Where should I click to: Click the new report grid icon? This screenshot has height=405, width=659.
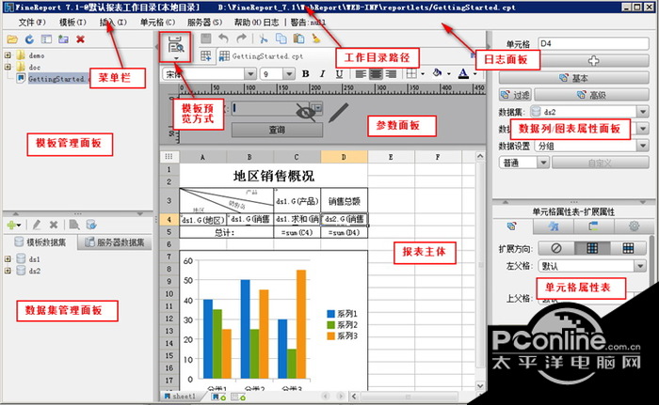[206, 56]
